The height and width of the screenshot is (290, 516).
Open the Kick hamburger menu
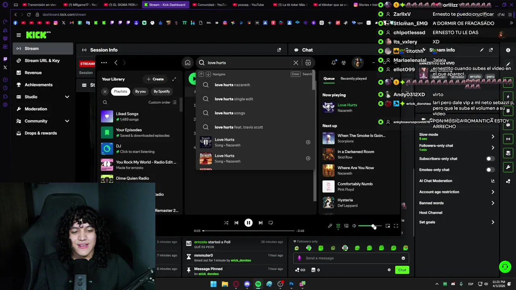point(19,35)
